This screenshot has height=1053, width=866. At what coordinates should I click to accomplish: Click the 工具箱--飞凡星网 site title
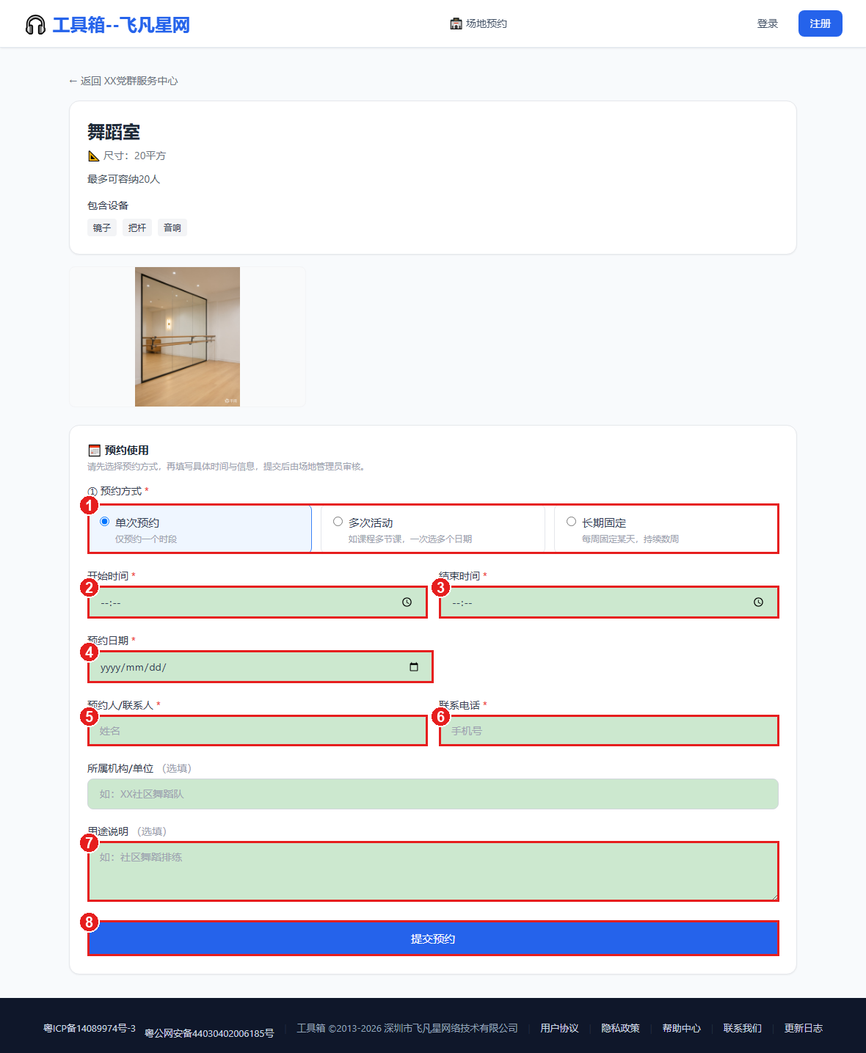[121, 25]
